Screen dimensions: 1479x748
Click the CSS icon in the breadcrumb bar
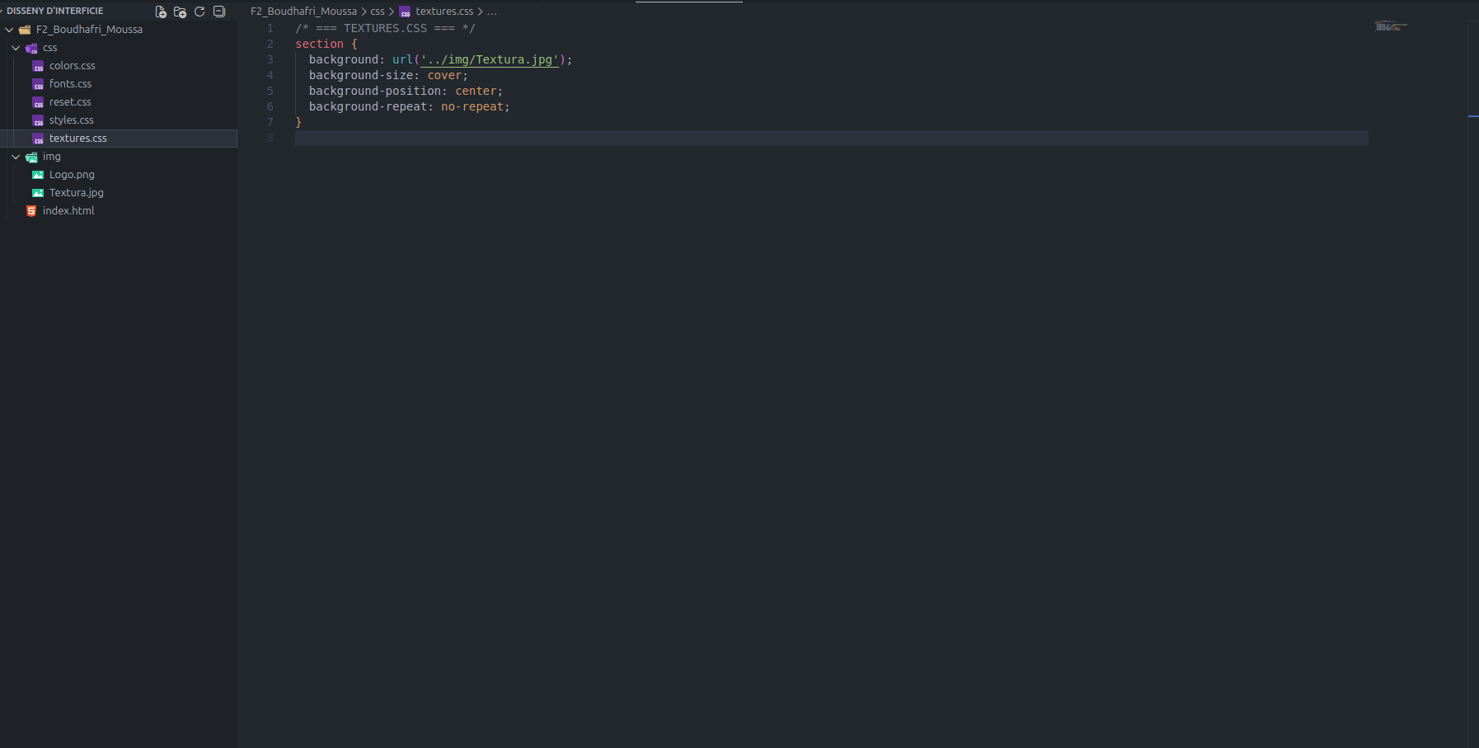405,12
